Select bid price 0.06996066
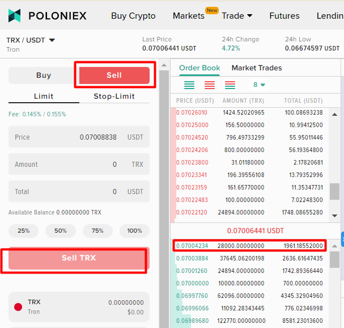Screen dimensions: 344x328 [x=193, y=309]
